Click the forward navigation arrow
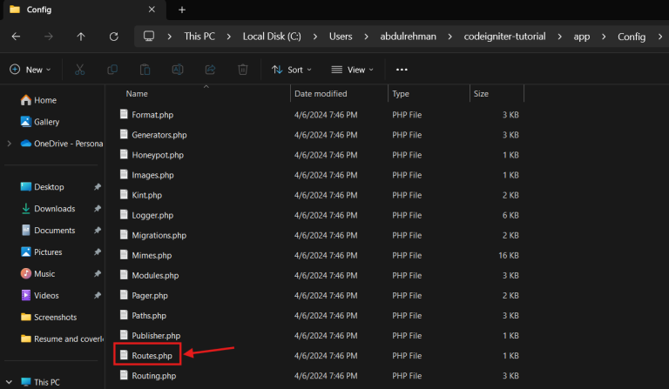The width and height of the screenshot is (669, 389). tap(49, 37)
